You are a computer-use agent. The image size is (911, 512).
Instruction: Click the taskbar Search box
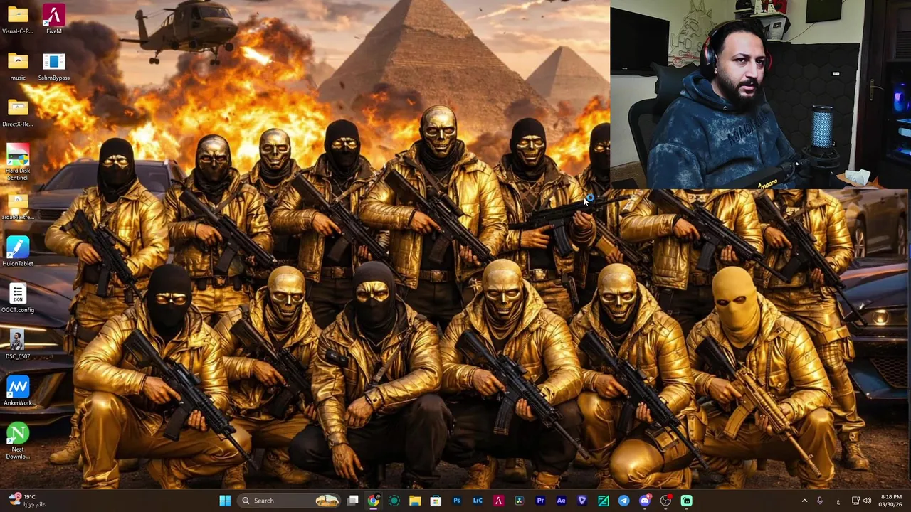click(290, 501)
